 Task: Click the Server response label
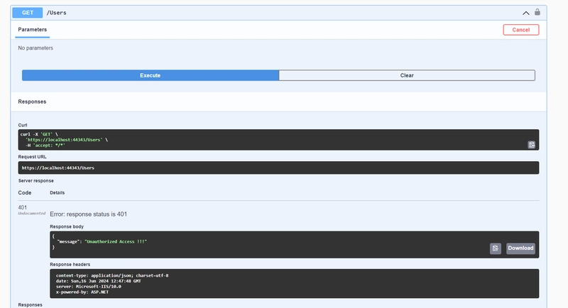[x=35, y=181]
